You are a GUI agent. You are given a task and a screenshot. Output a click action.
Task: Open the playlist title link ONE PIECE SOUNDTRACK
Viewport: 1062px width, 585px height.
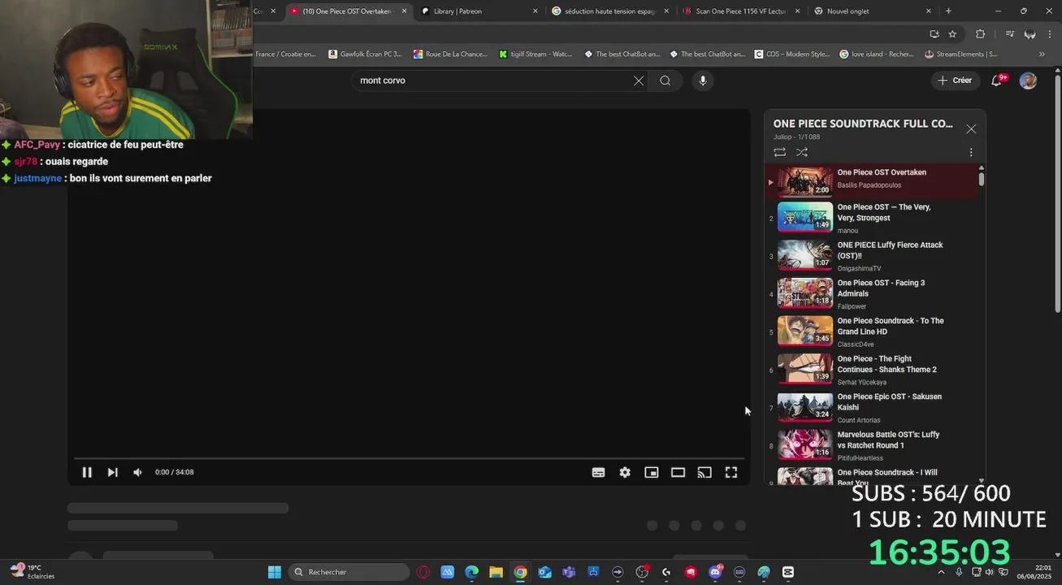[863, 123]
